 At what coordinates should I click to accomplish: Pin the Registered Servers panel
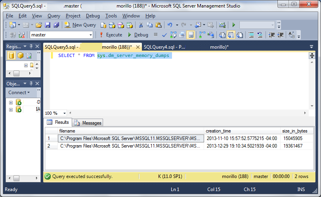(31, 46)
